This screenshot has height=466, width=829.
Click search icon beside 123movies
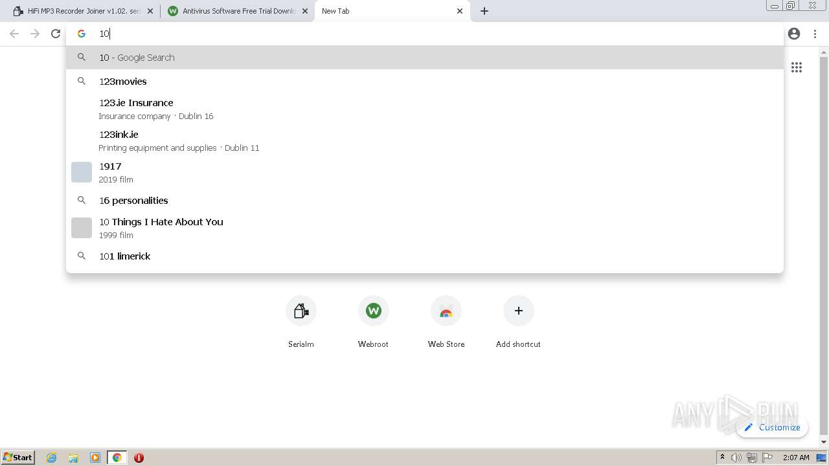[82, 81]
